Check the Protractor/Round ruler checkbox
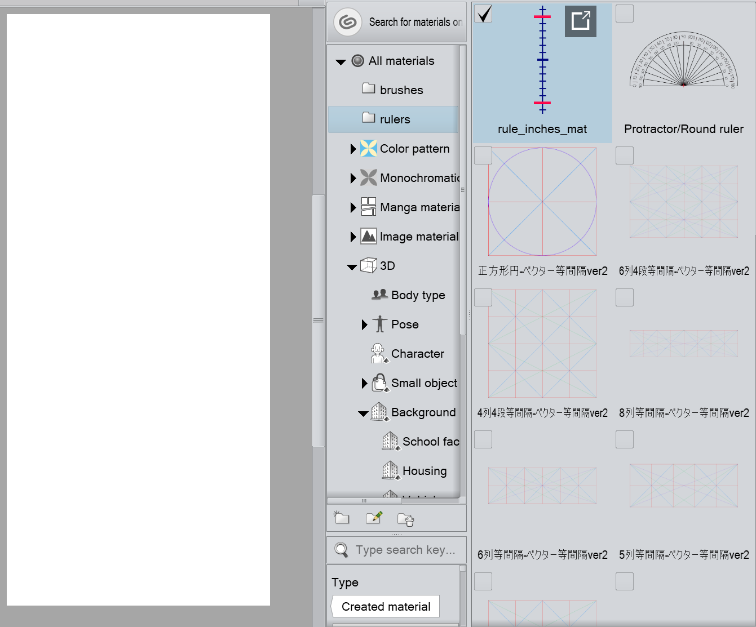Viewport: 756px width, 627px height. click(625, 14)
